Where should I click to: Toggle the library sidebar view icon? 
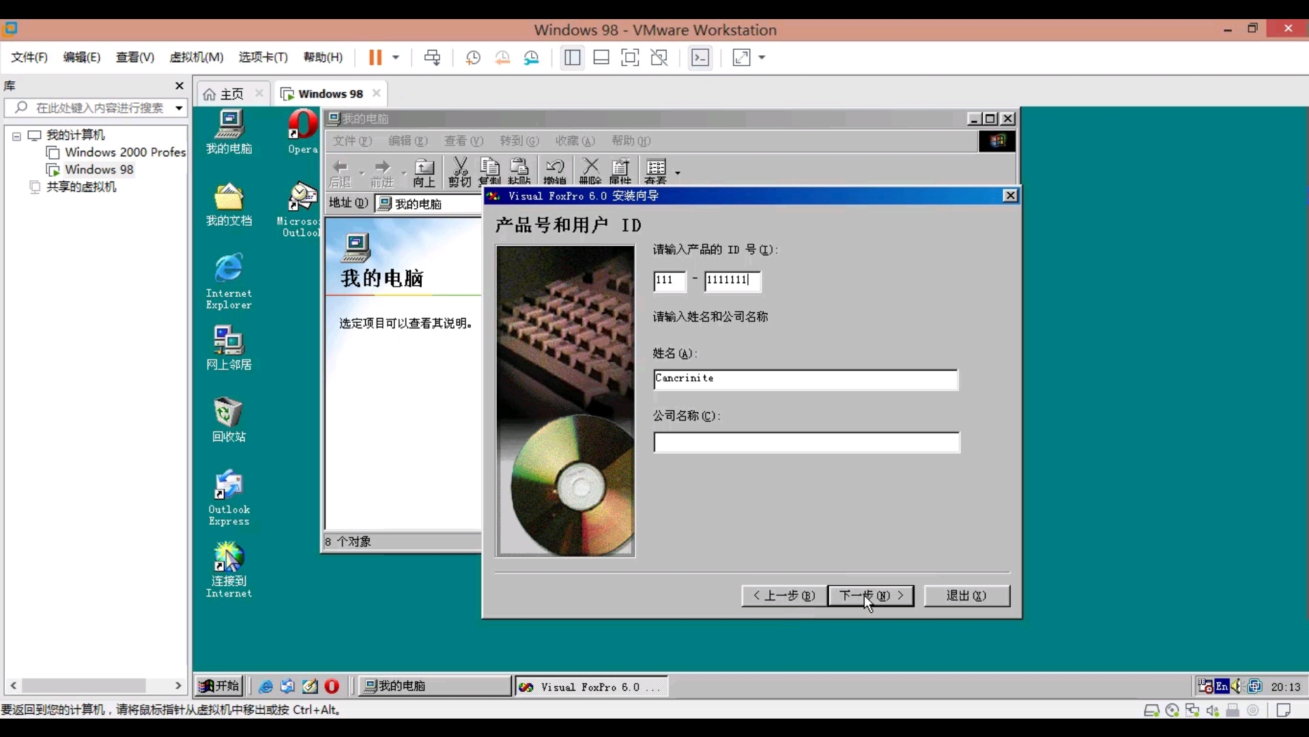572,57
